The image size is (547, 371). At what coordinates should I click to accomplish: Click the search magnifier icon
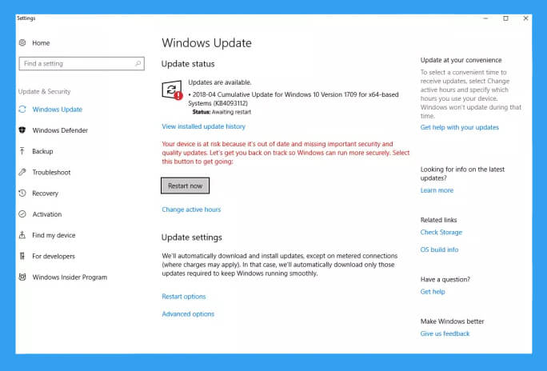click(138, 63)
